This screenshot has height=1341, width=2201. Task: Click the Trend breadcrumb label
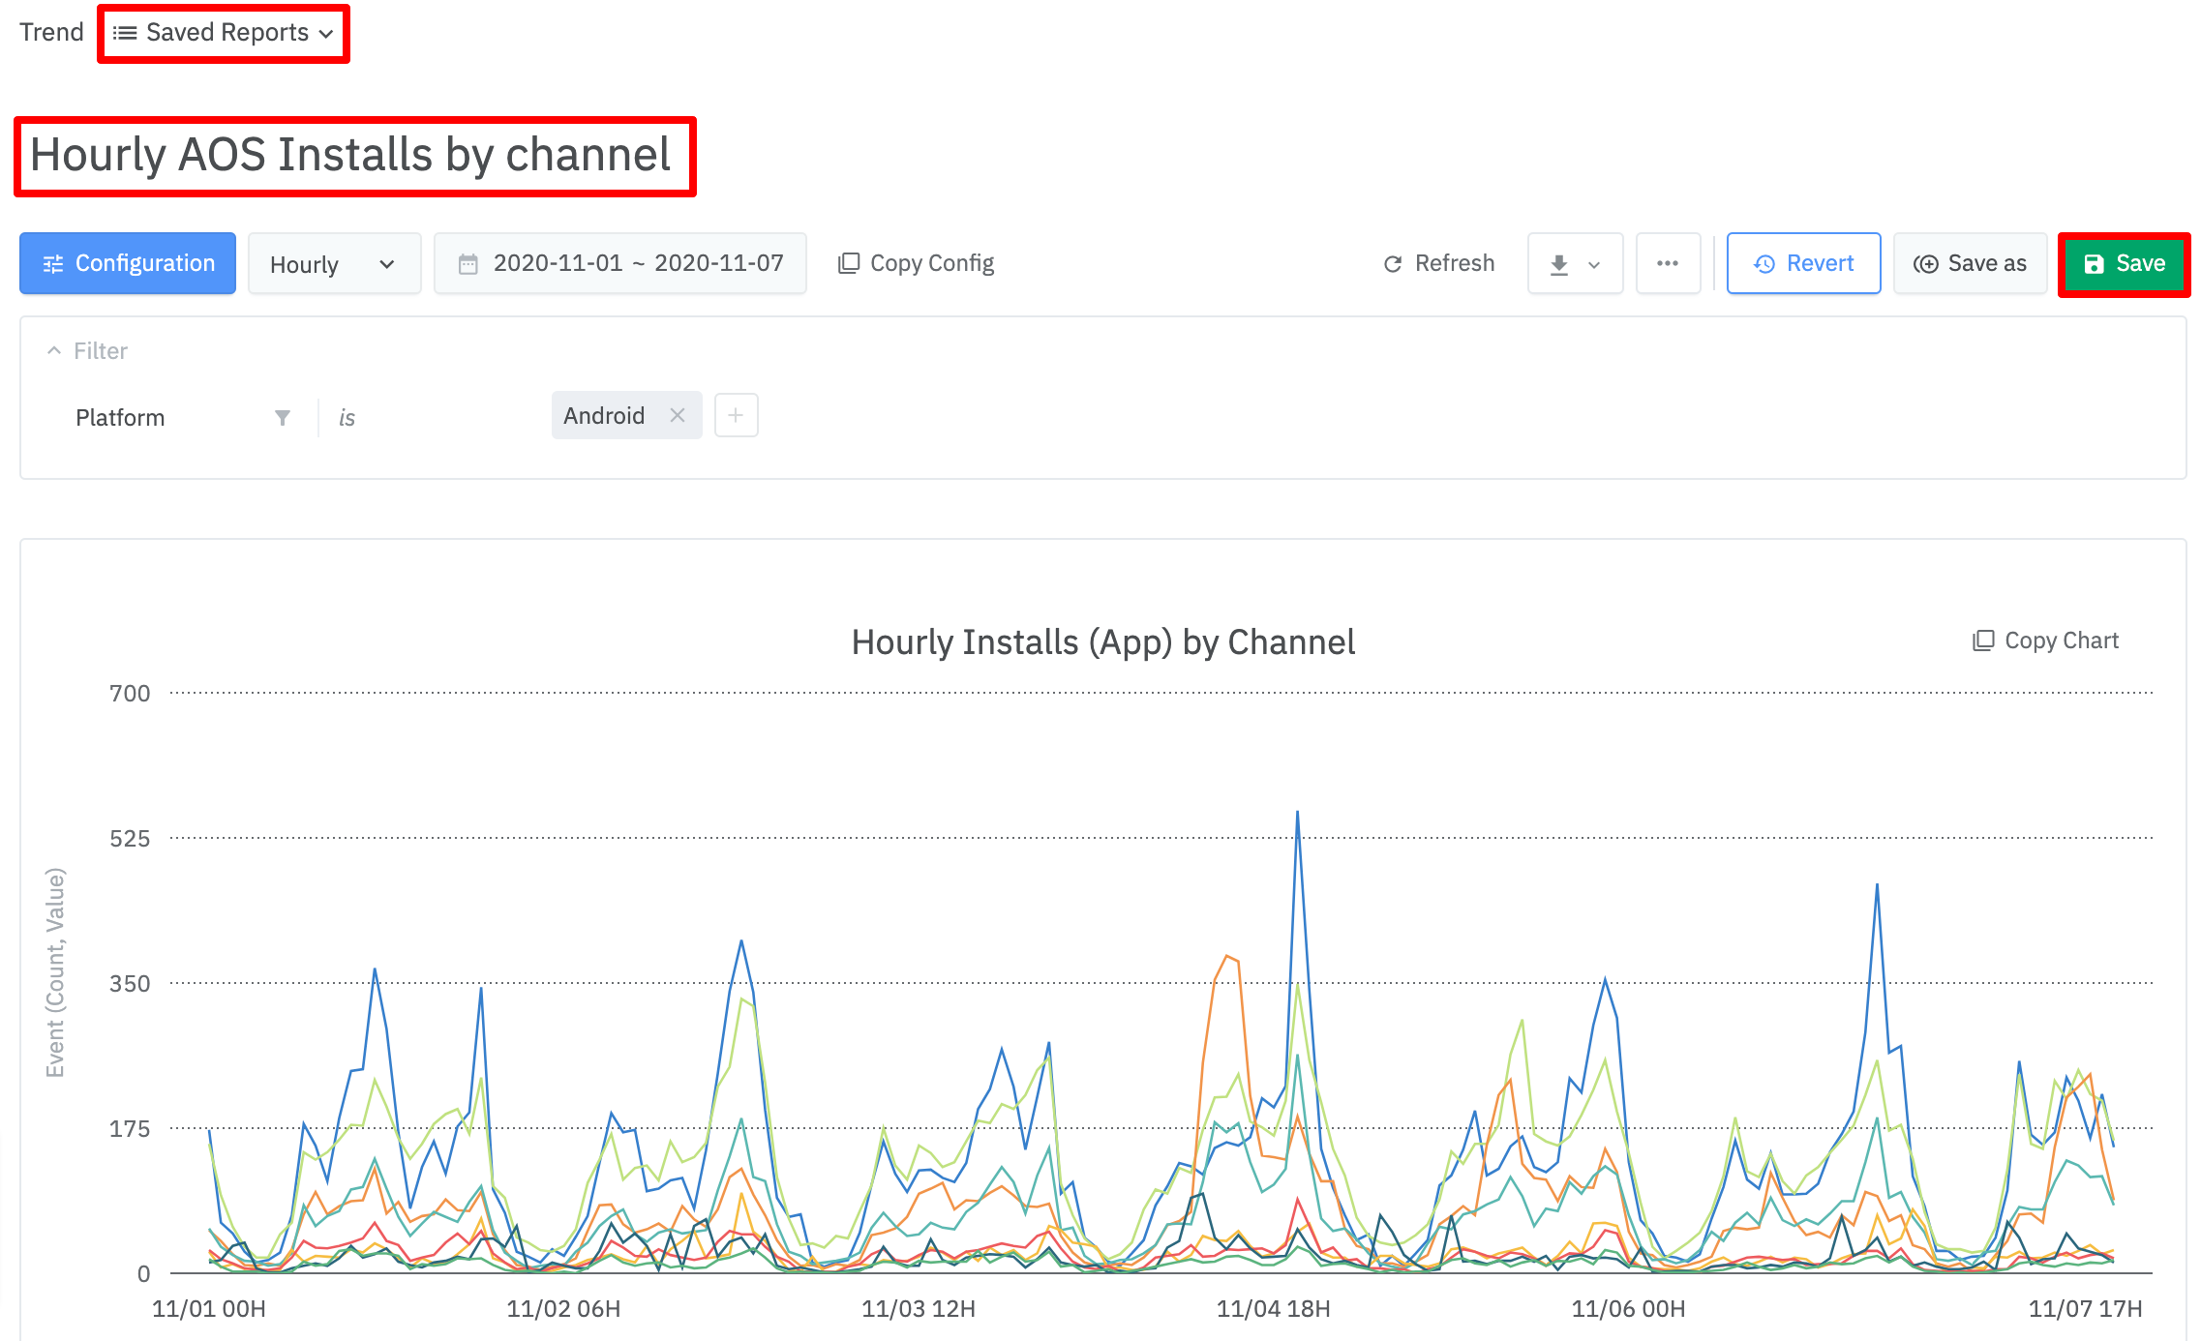click(51, 32)
